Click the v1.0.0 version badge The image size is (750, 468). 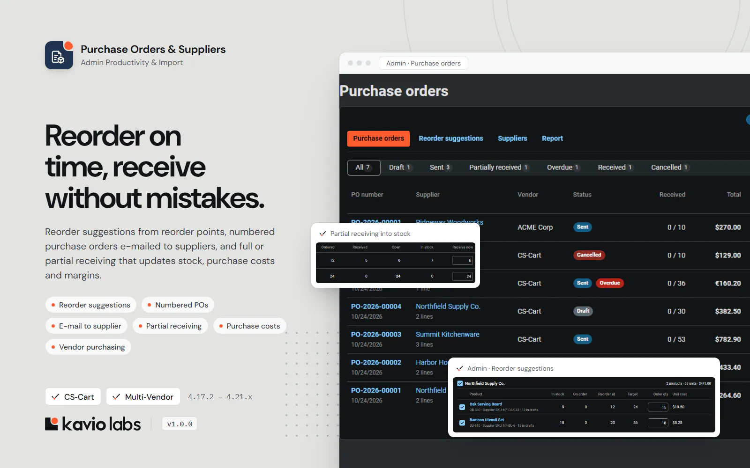point(180,424)
